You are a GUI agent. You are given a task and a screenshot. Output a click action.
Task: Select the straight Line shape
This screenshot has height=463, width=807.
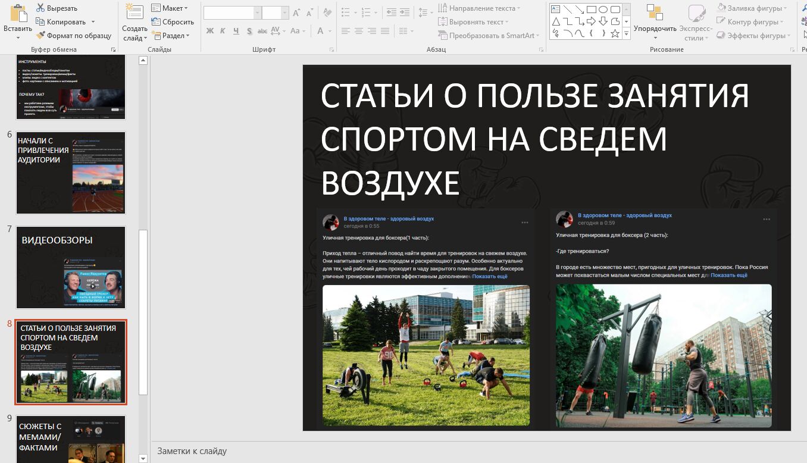click(568, 9)
